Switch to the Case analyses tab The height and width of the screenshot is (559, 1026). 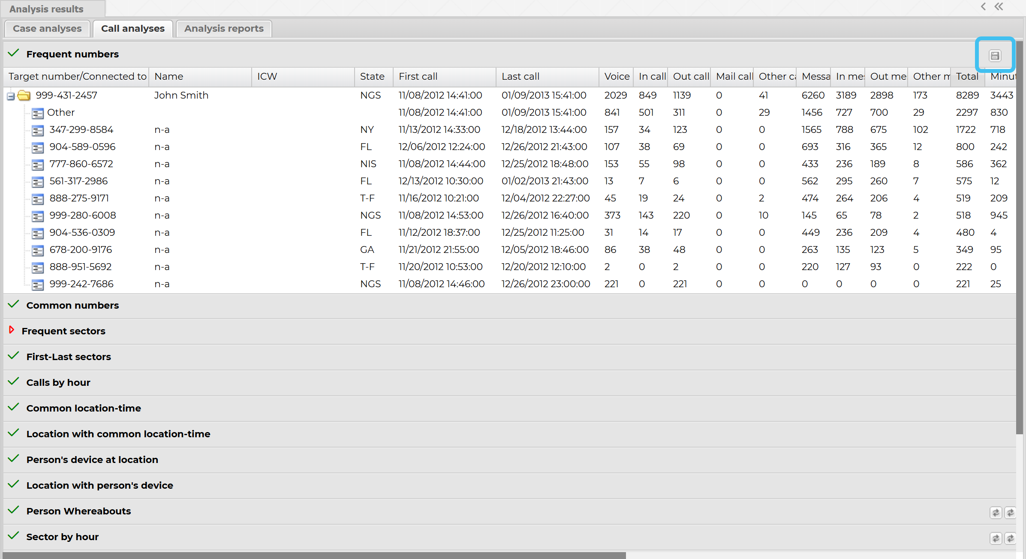tap(47, 29)
